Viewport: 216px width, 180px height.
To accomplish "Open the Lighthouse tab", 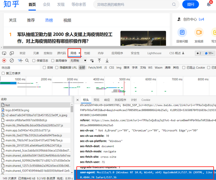I will tap(154, 53).
